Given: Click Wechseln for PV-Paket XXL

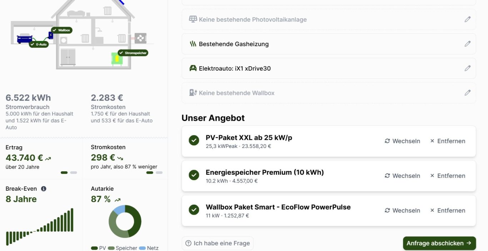Looking at the screenshot, I should (402, 141).
